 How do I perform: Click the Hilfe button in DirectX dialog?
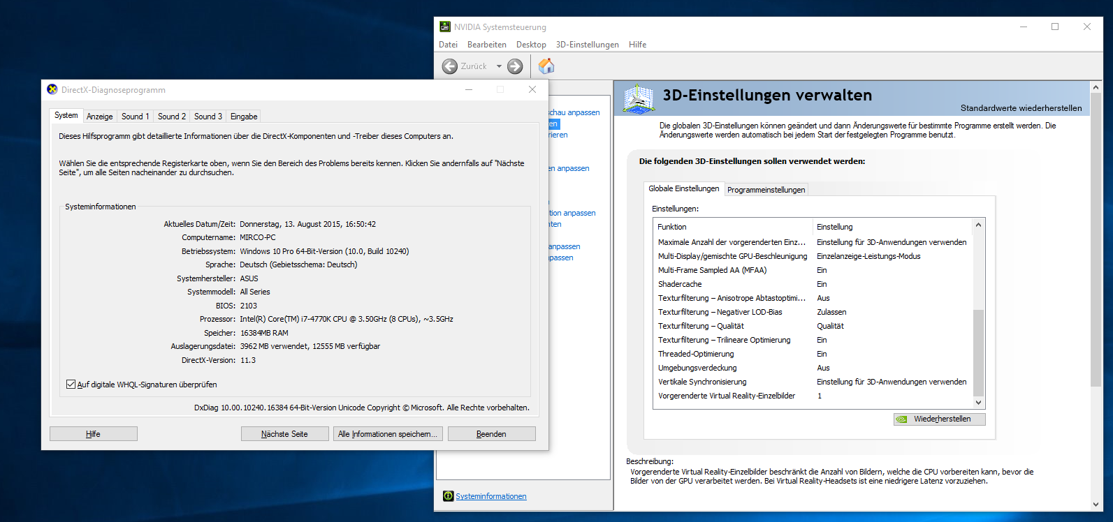pyautogui.click(x=94, y=434)
